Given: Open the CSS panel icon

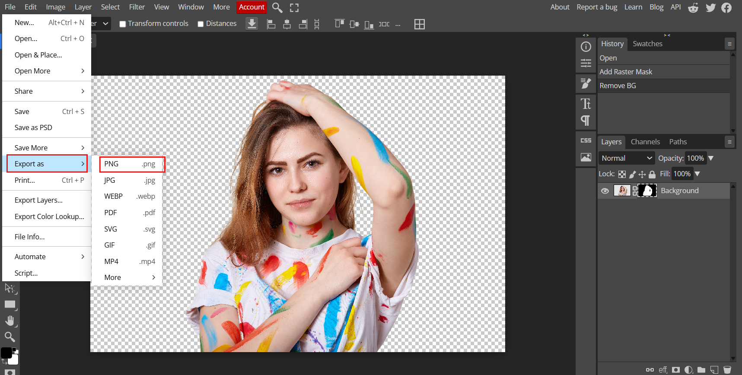Looking at the screenshot, I should [x=586, y=141].
